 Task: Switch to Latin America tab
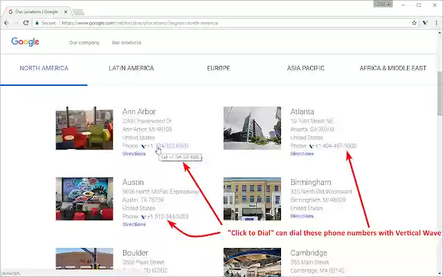click(x=131, y=68)
